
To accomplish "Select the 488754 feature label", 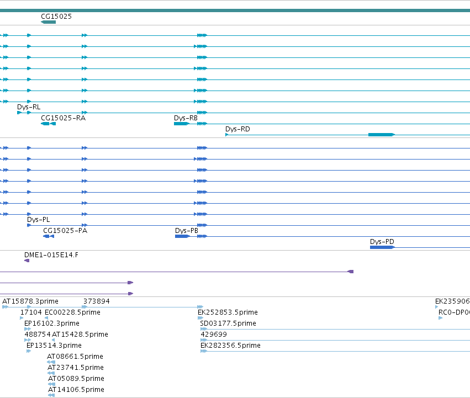I will tap(38, 335).
